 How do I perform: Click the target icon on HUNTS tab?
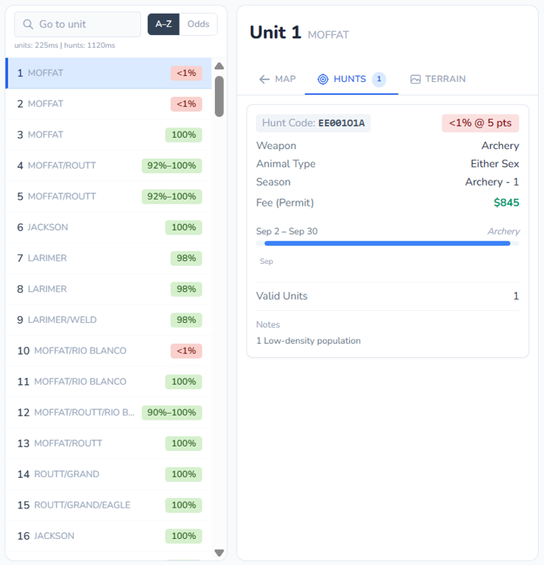click(323, 79)
